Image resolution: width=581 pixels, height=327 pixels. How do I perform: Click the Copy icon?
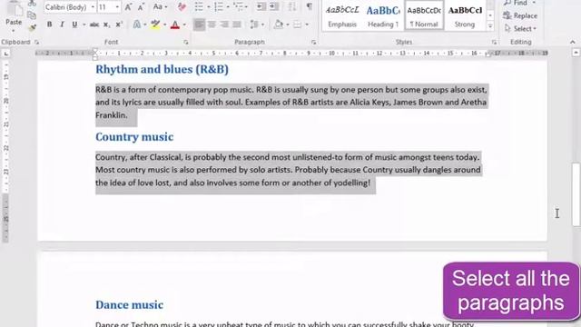click(32, 15)
